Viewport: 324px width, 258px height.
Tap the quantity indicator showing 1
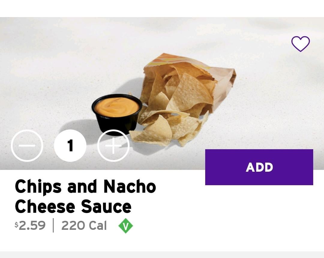click(70, 146)
